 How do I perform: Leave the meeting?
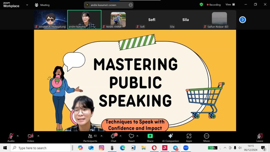(x=260, y=137)
